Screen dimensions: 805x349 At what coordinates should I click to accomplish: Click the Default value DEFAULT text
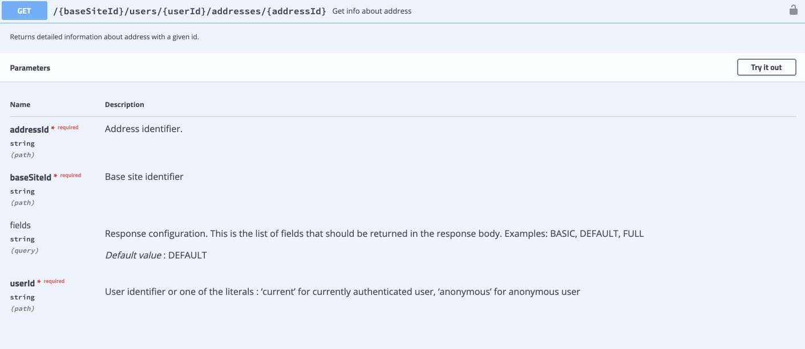[x=156, y=255]
